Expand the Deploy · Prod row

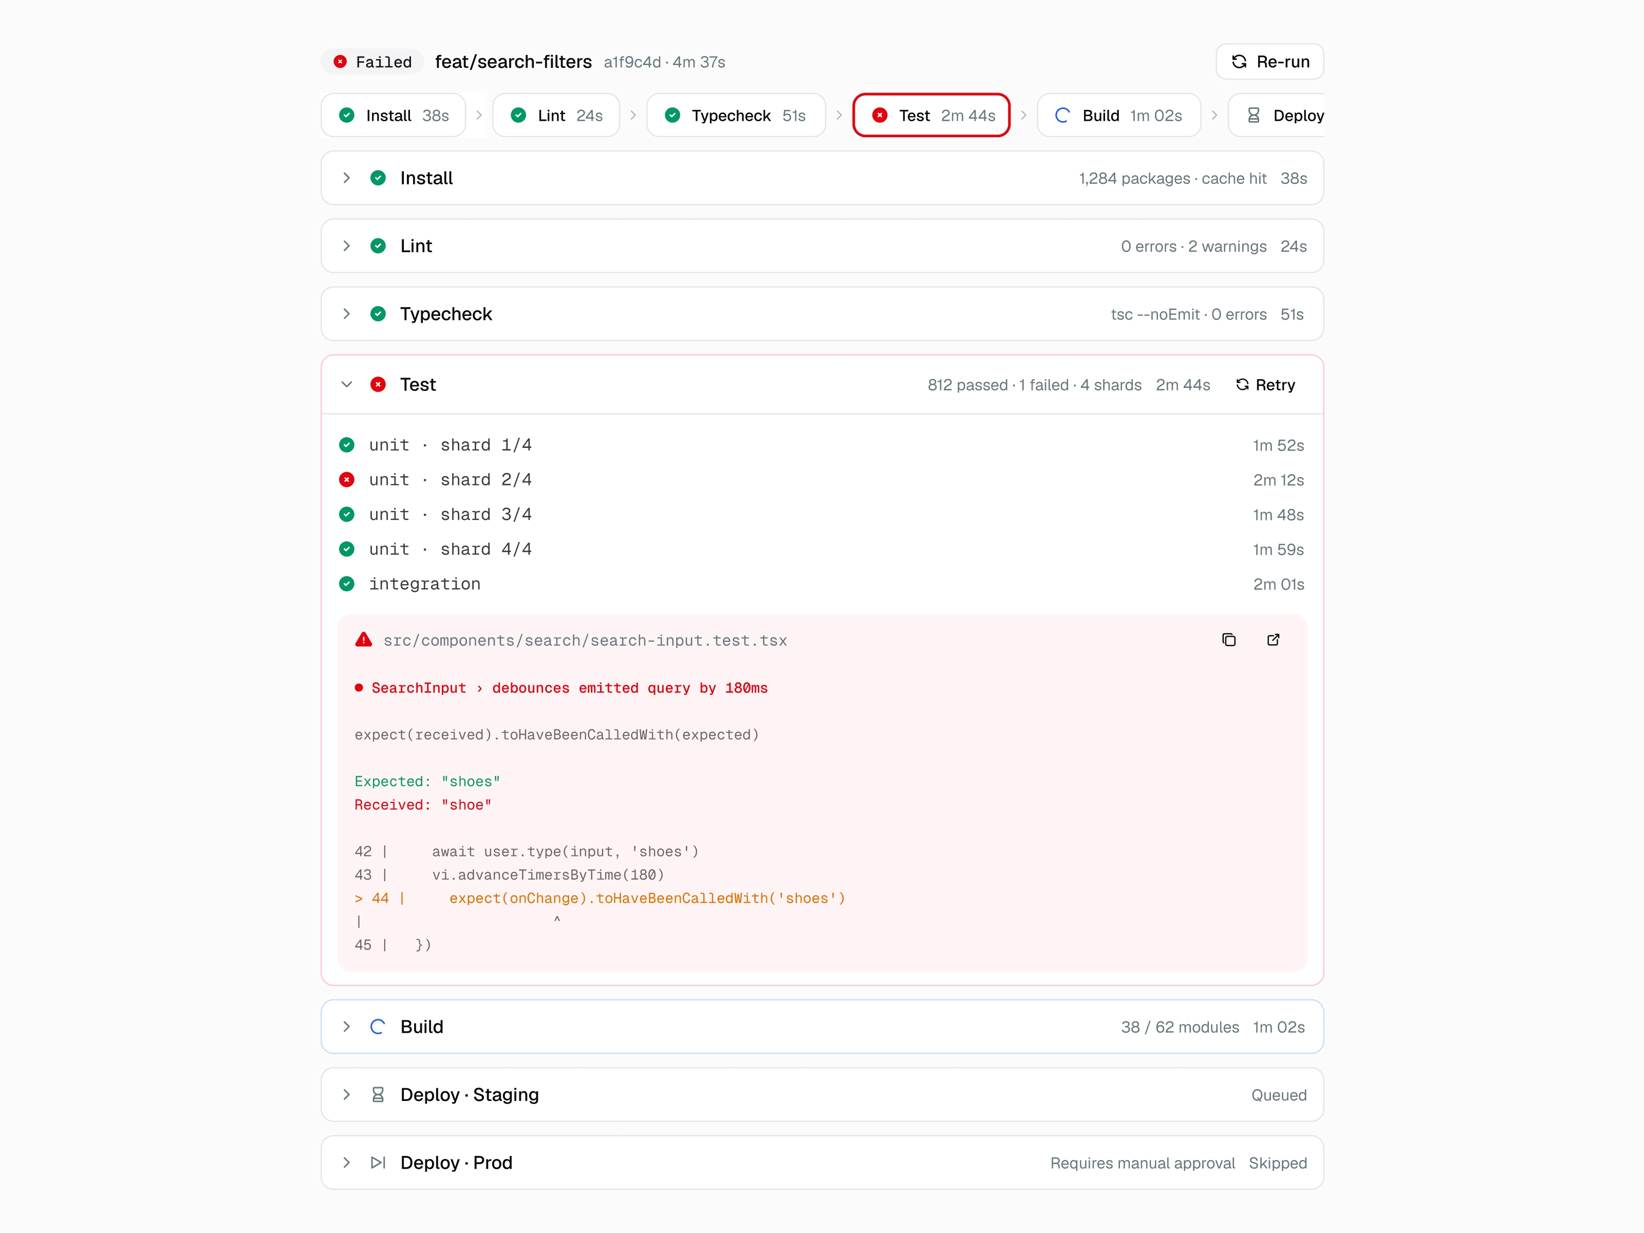click(822, 1163)
